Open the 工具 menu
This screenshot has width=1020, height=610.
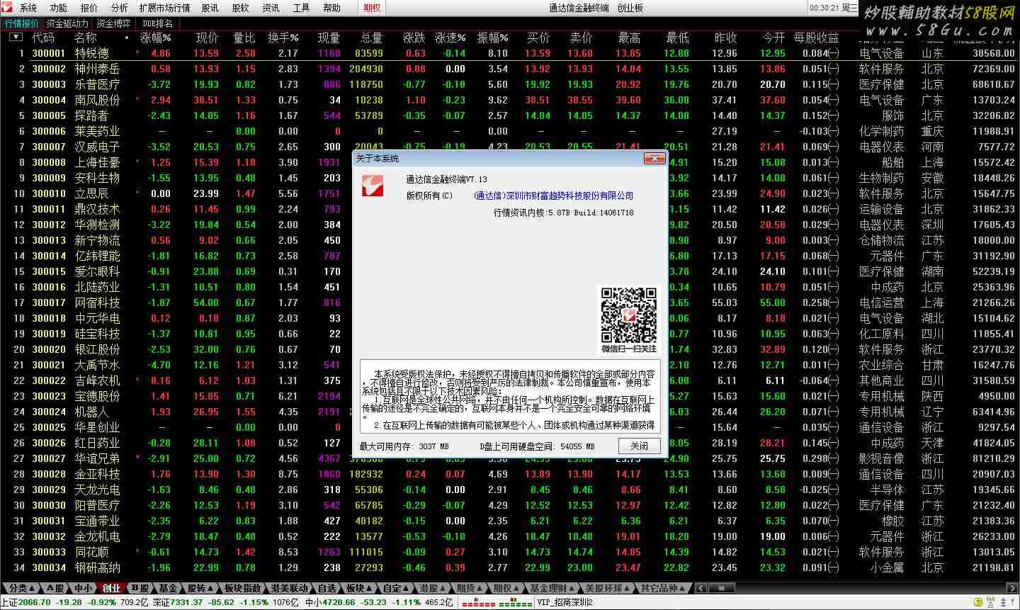click(x=302, y=8)
